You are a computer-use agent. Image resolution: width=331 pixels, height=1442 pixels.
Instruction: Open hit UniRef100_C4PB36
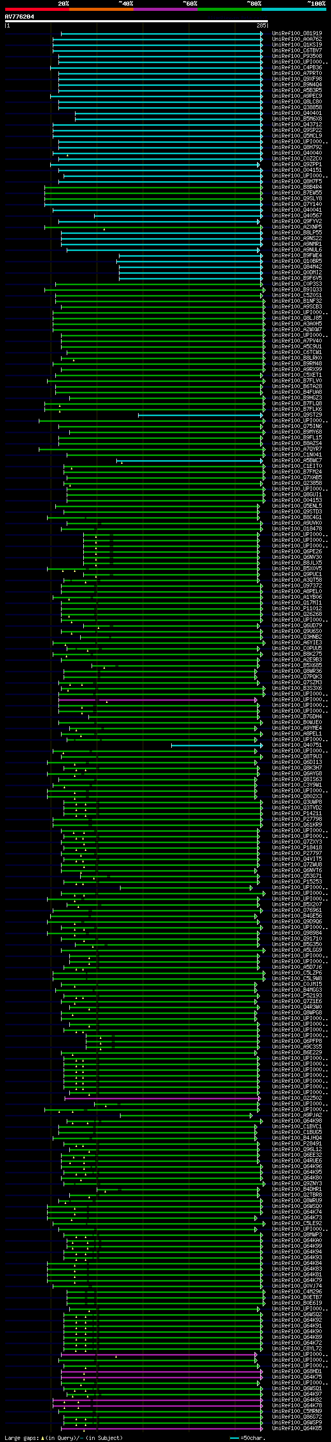coord(297,68)
